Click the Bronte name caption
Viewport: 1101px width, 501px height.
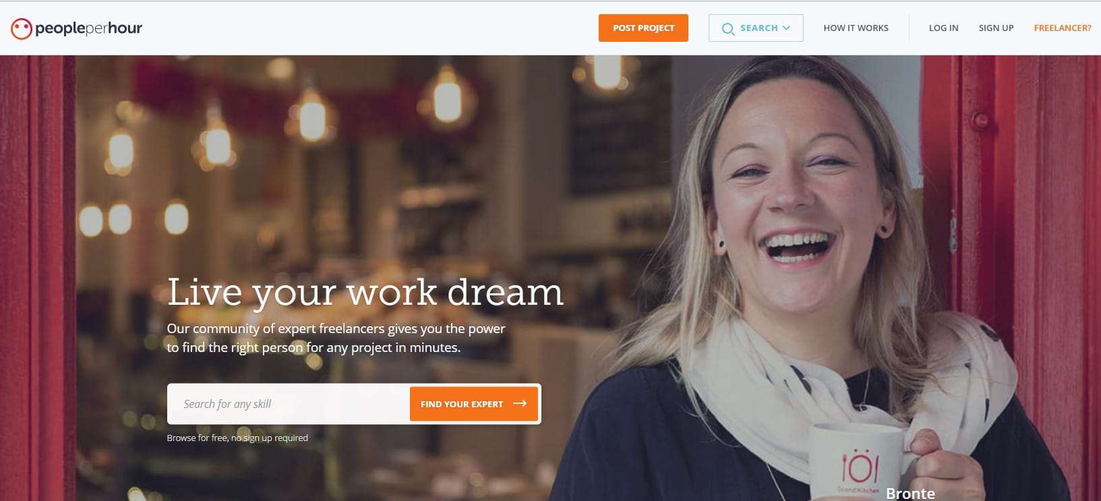pyautogui.click(x=910, y=494)
